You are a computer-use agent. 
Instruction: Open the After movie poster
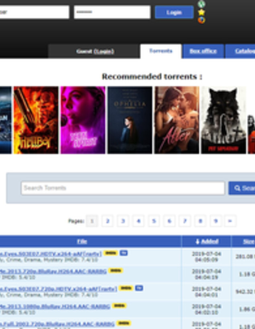click(177, 120)
